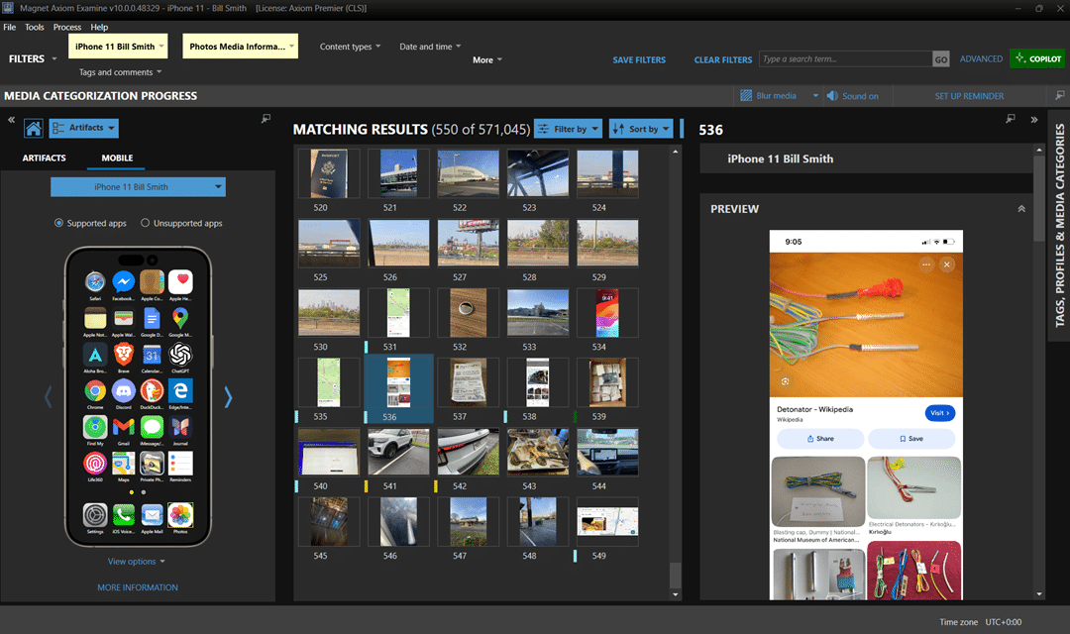Select the Gmail app icon
Screen dimensions: 1070x634
tap(124, 427)
